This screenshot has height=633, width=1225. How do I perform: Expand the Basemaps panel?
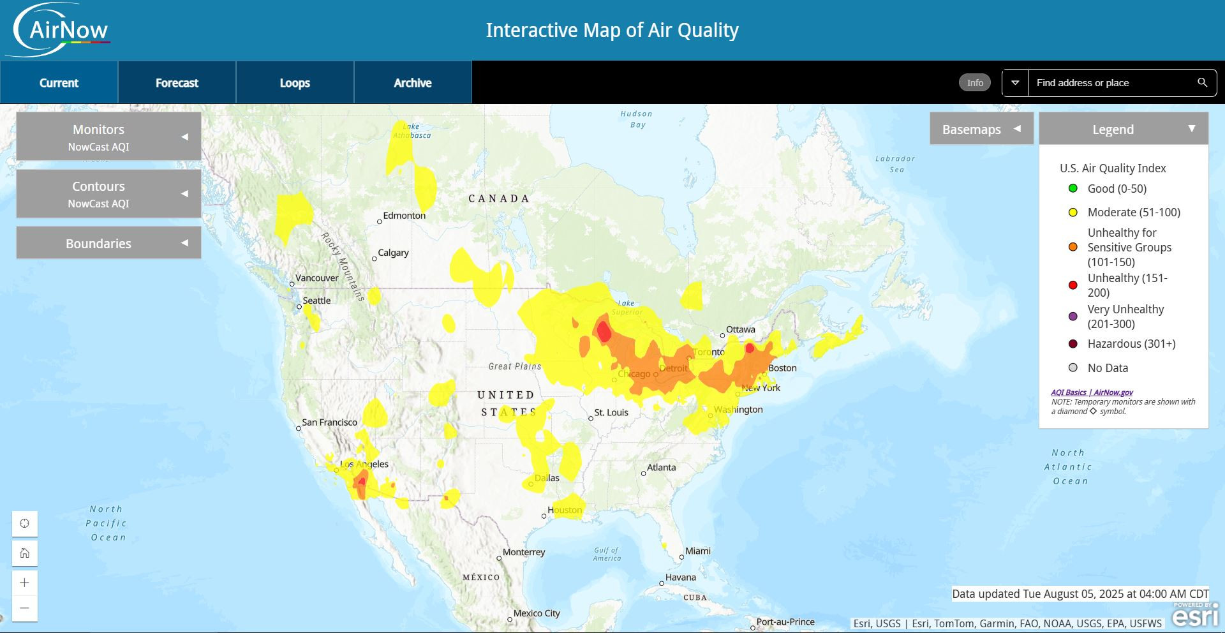pyautogui.click(x=981, y=129)
